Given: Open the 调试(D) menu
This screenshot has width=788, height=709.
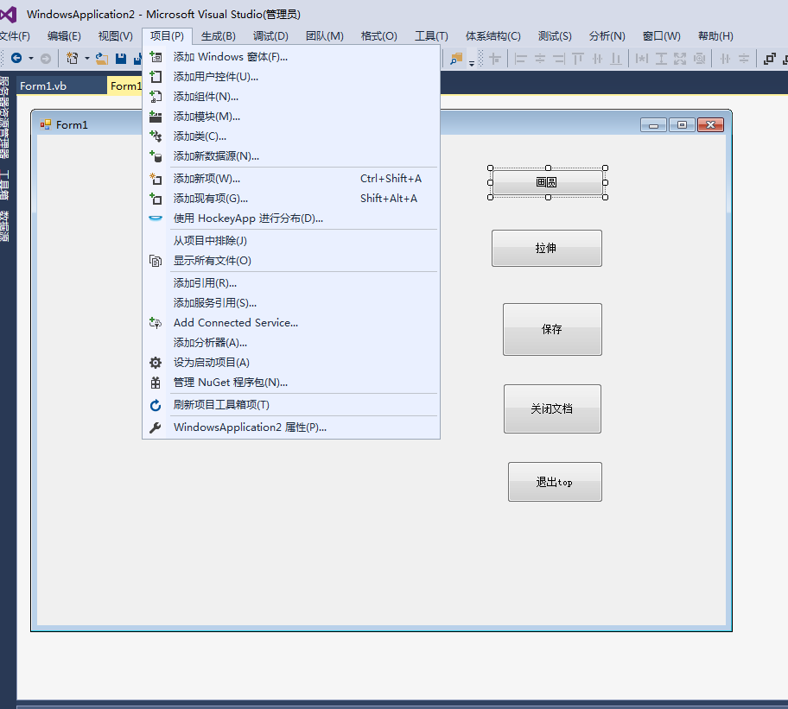Looking at the screenshot, I should (270, 36).
